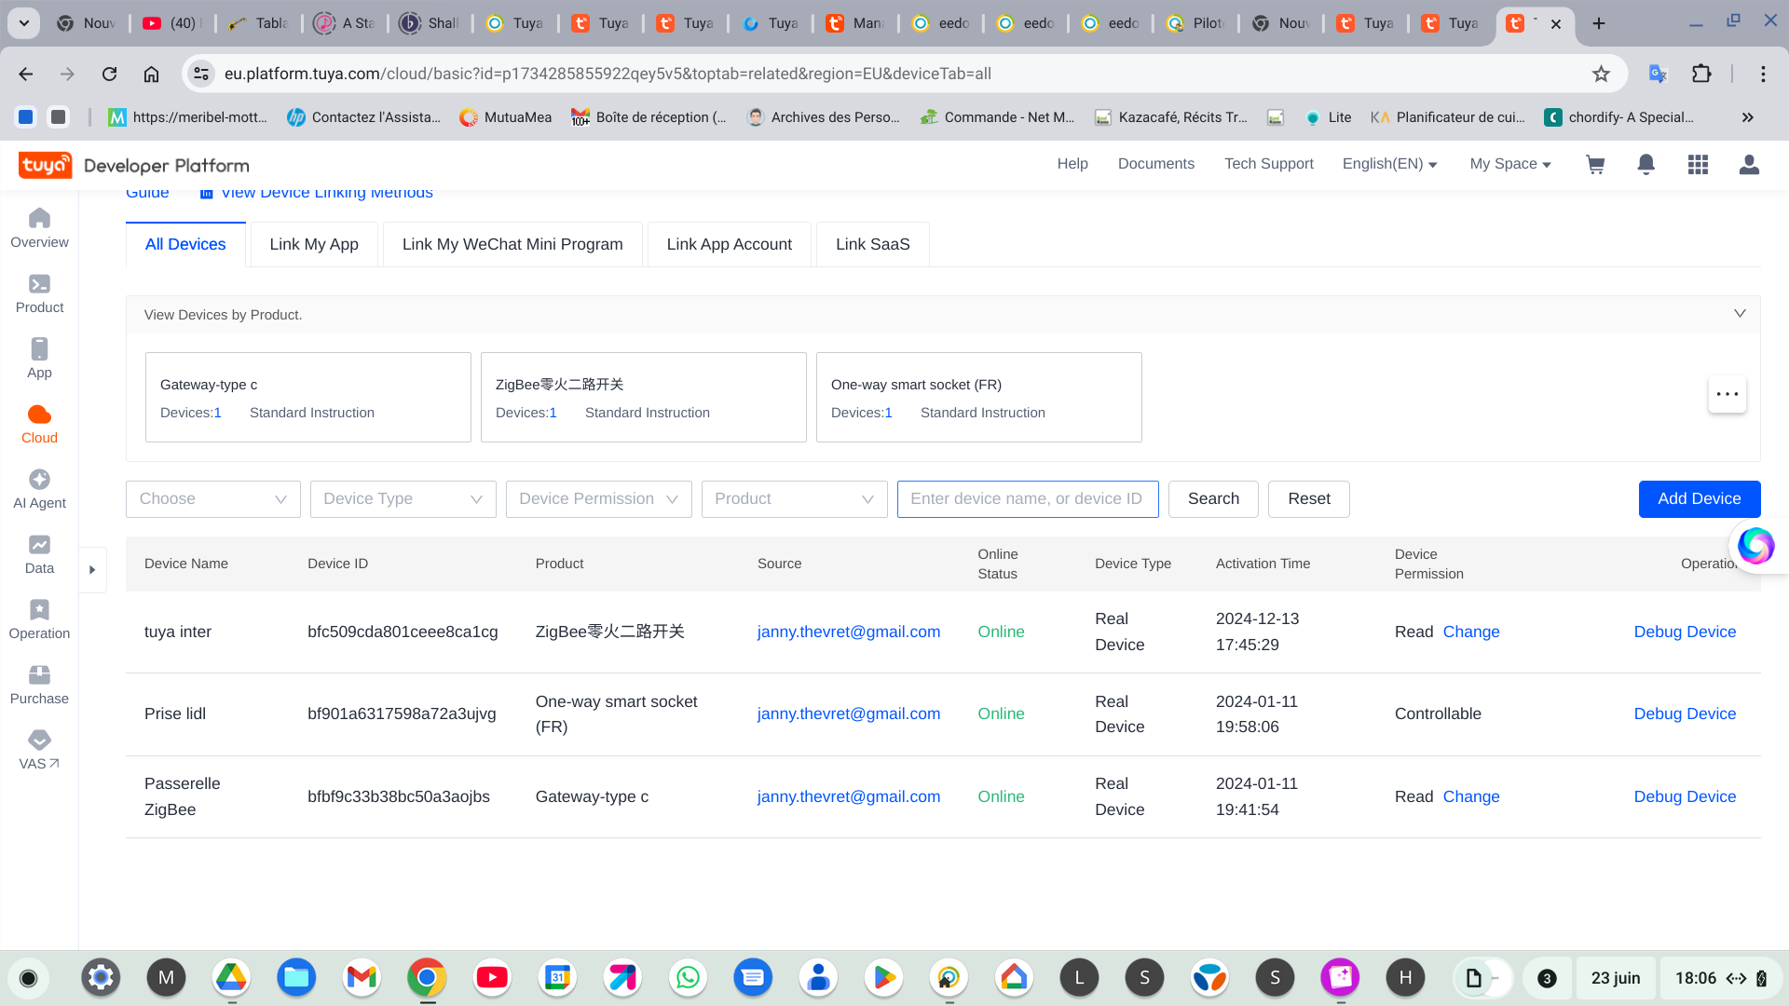The image size is (1789, 1006).
Task: Open Cloud section in sidebar
Action: pyautogui.click(x=39, y=424)
